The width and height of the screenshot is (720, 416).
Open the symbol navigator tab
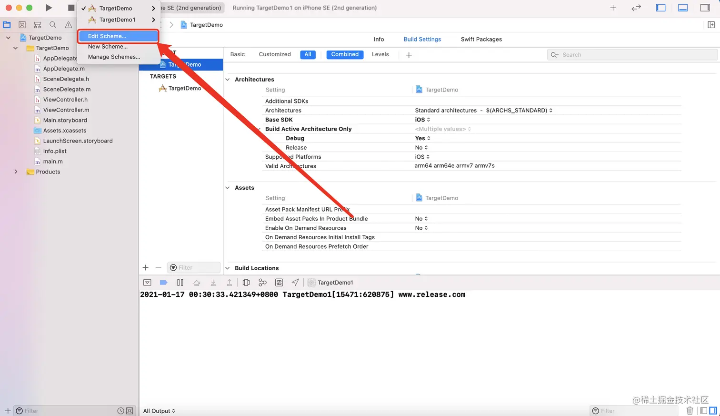pos(38,25)
